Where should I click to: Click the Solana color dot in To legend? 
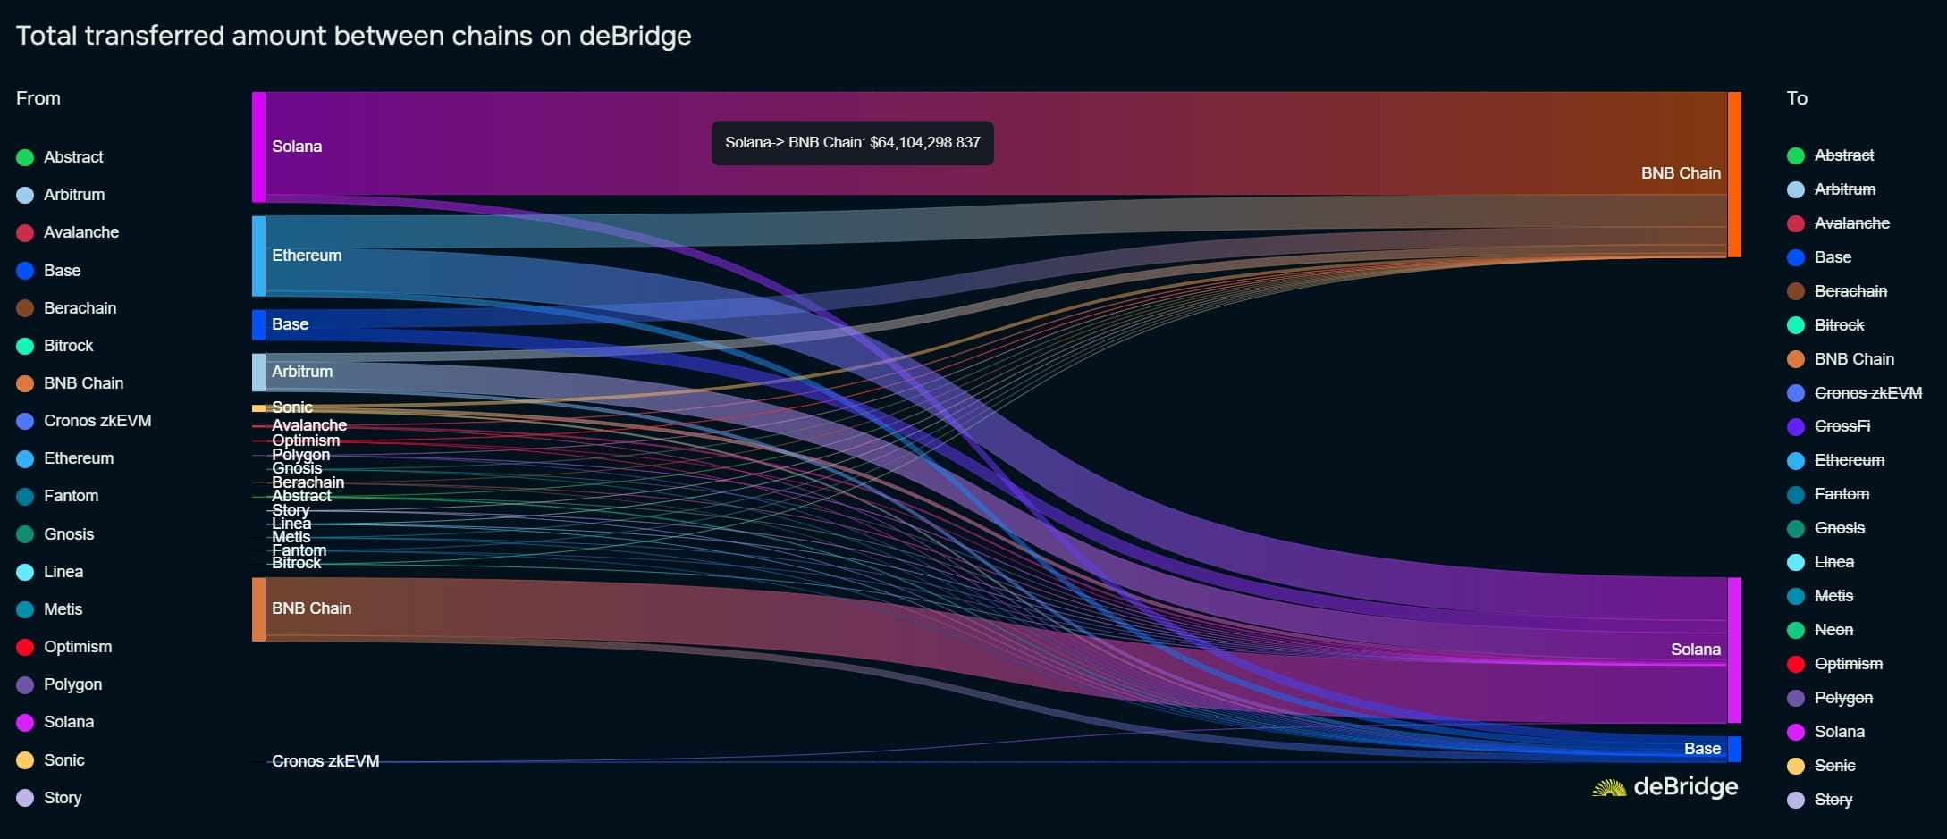tap(1796, 732)
